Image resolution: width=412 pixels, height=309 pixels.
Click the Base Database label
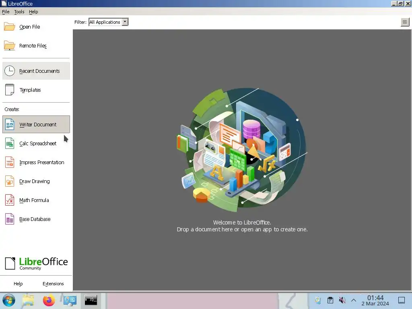pos(35,219)
